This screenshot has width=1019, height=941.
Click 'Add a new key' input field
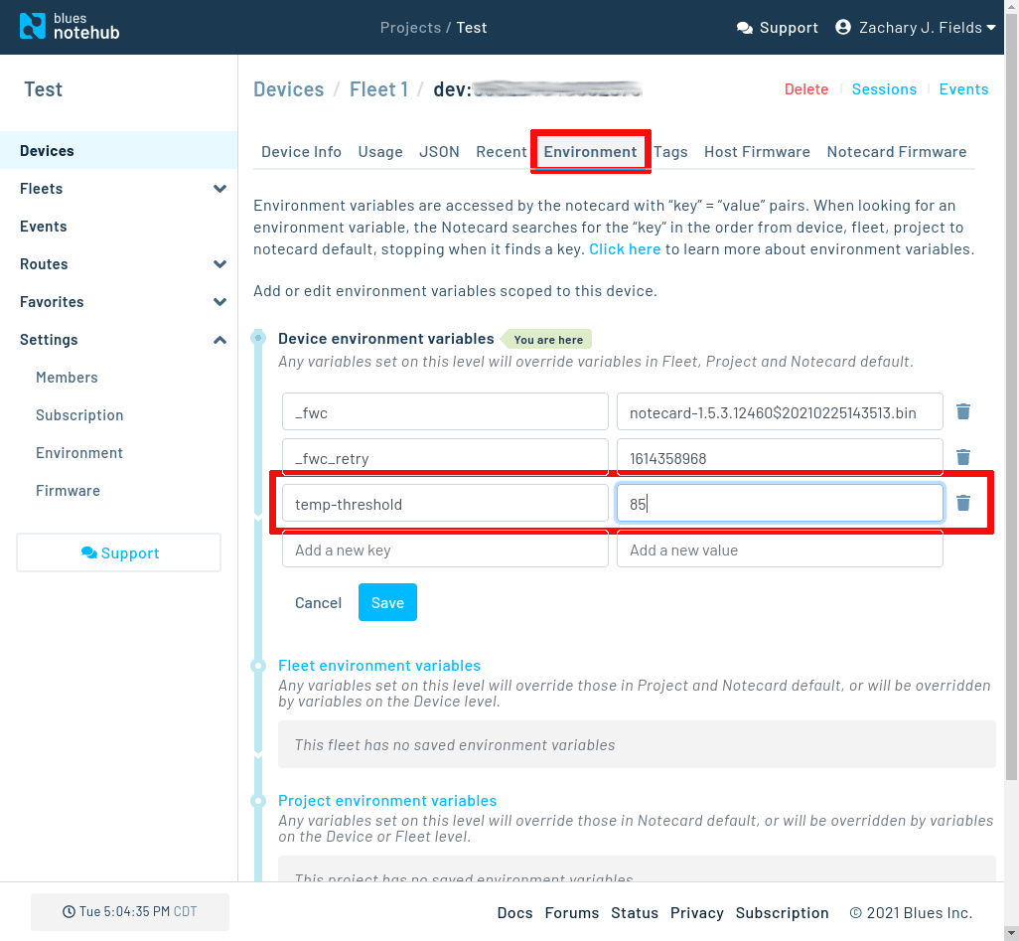point(444,549)
